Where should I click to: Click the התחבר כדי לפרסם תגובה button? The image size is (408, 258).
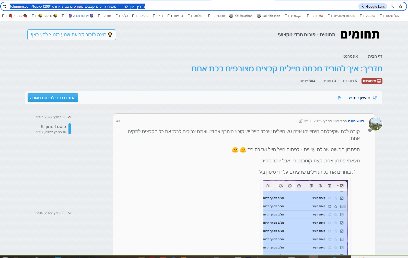(53, 98)
